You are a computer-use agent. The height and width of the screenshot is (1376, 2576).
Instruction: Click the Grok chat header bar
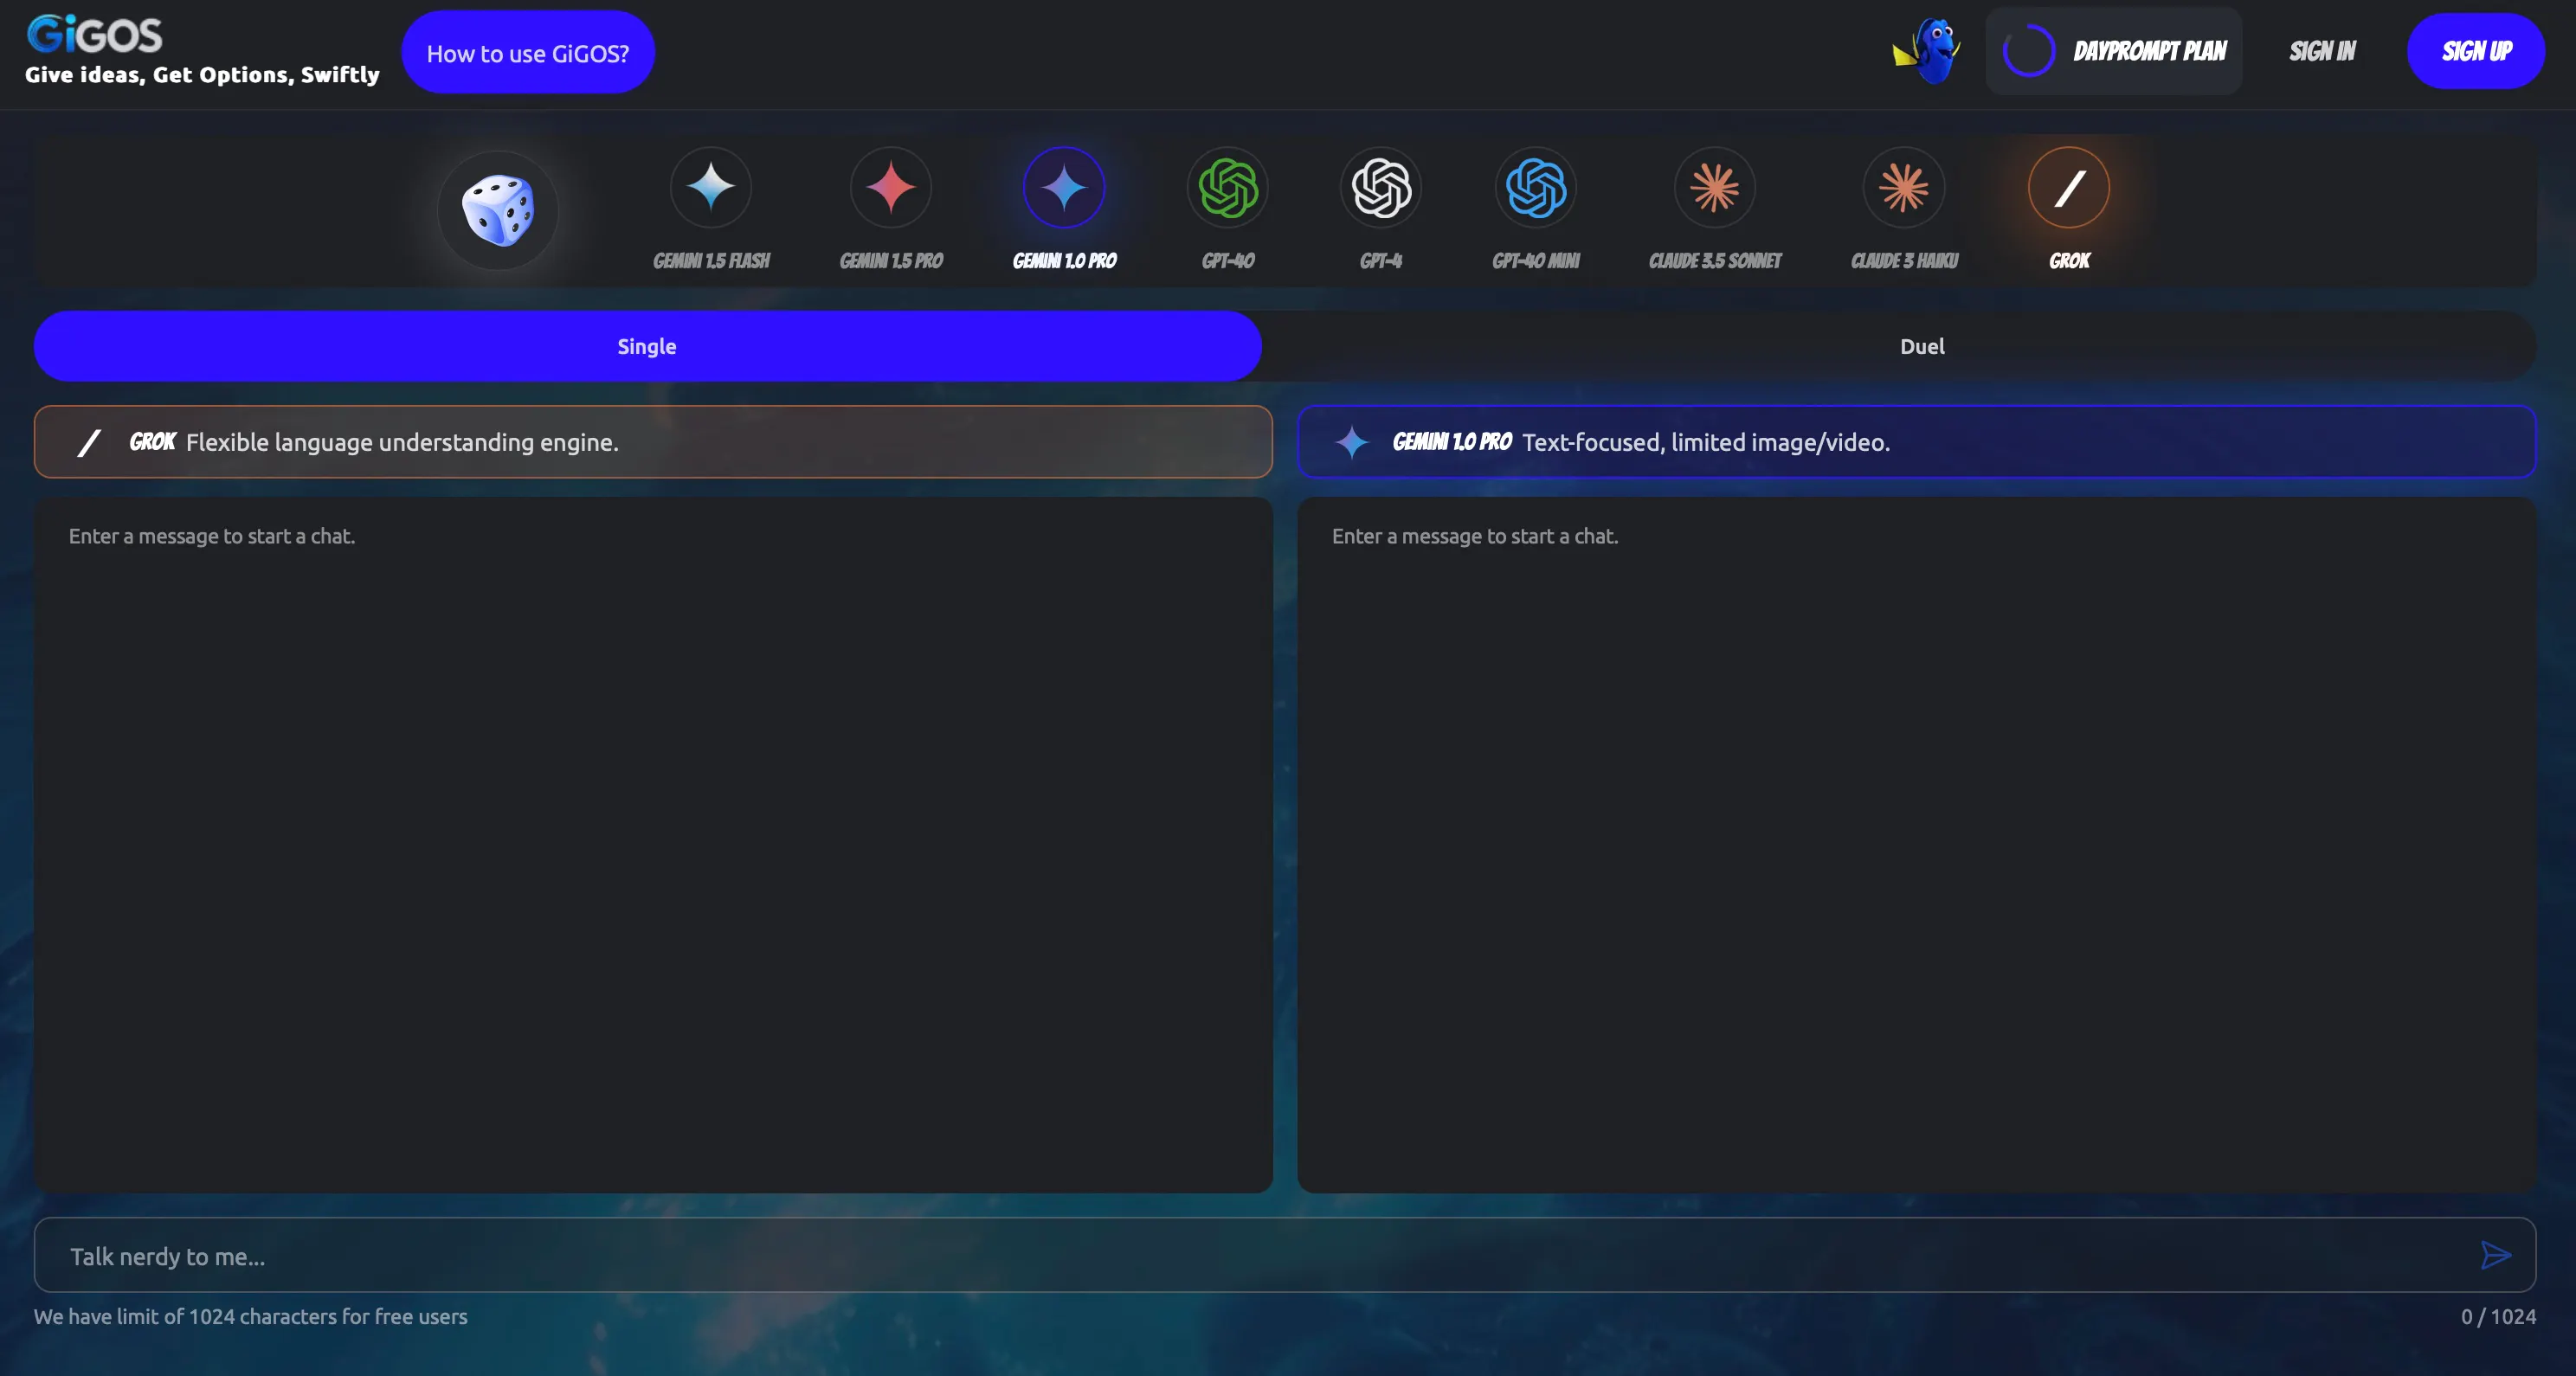(653, 442)
